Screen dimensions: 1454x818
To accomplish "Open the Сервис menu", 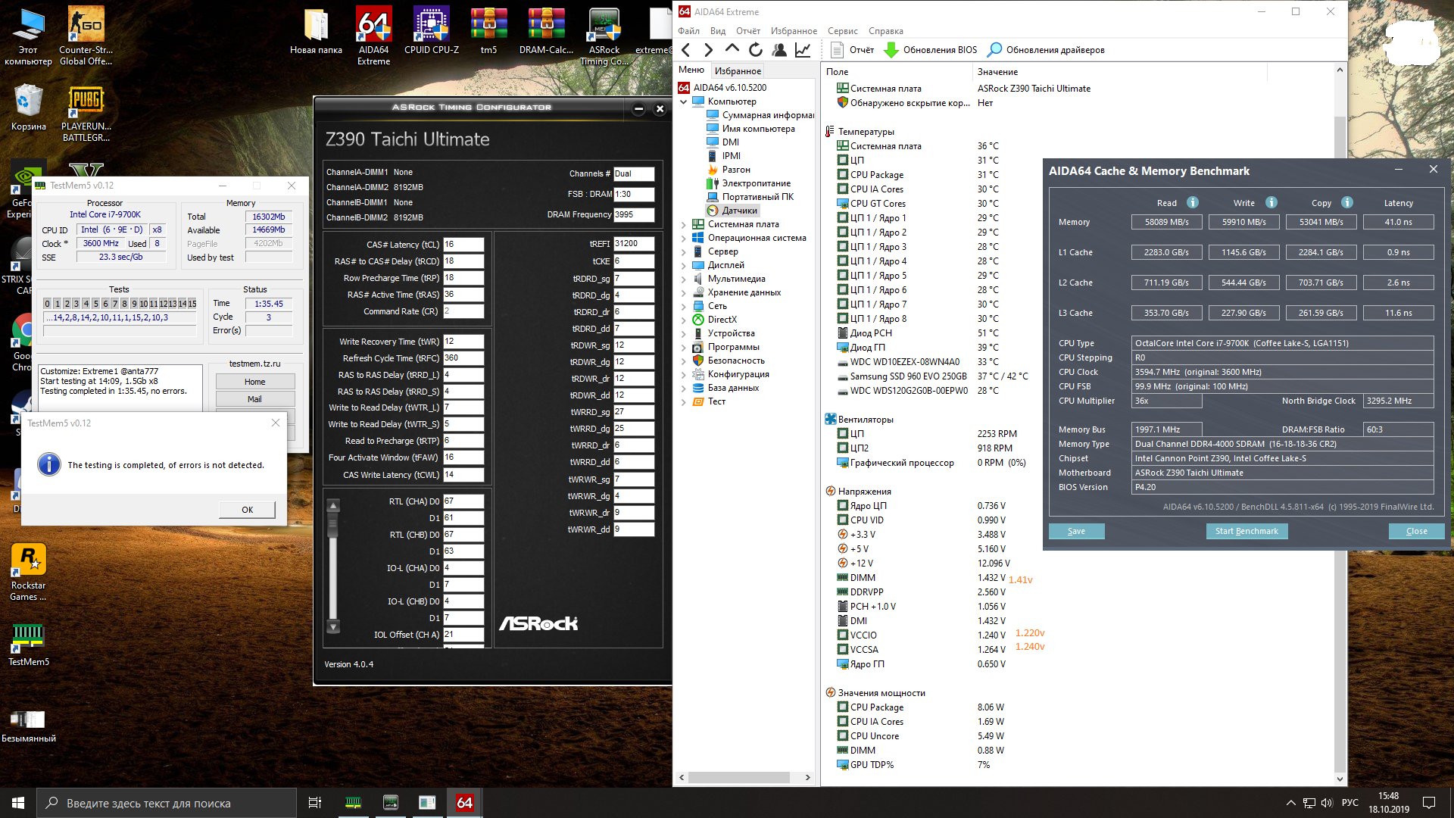I will point(842,31).
